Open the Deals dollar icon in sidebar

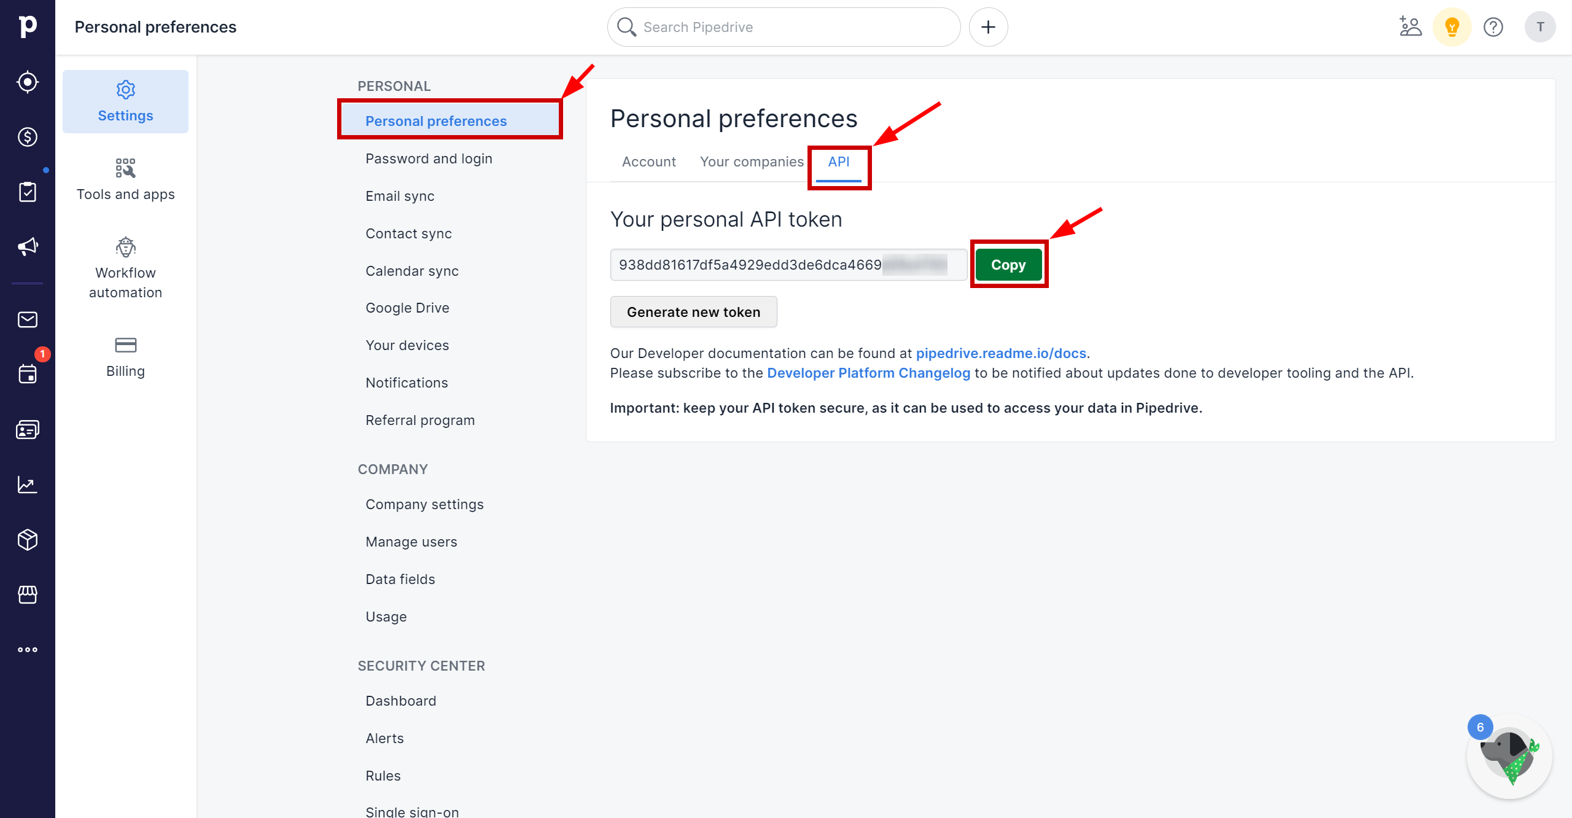(x=28, y=137)
